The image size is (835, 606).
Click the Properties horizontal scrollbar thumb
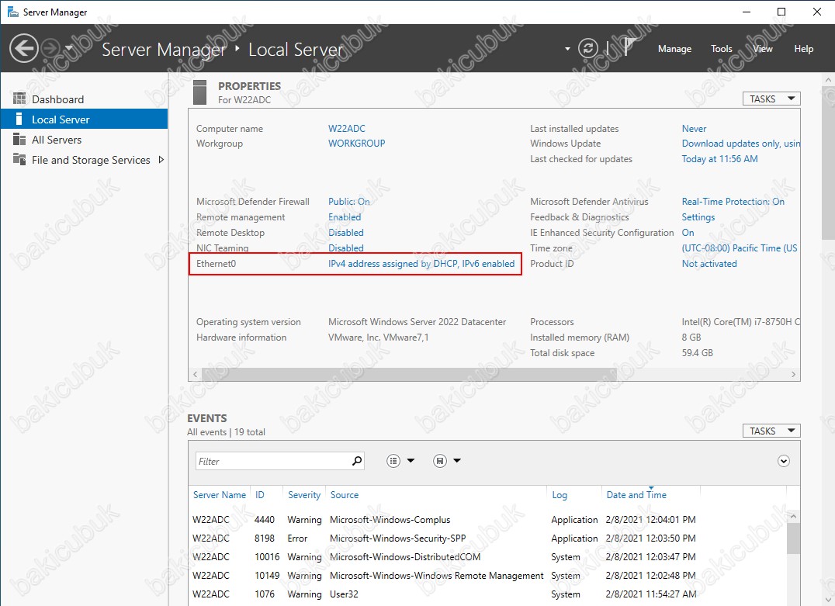pos(409,374)
